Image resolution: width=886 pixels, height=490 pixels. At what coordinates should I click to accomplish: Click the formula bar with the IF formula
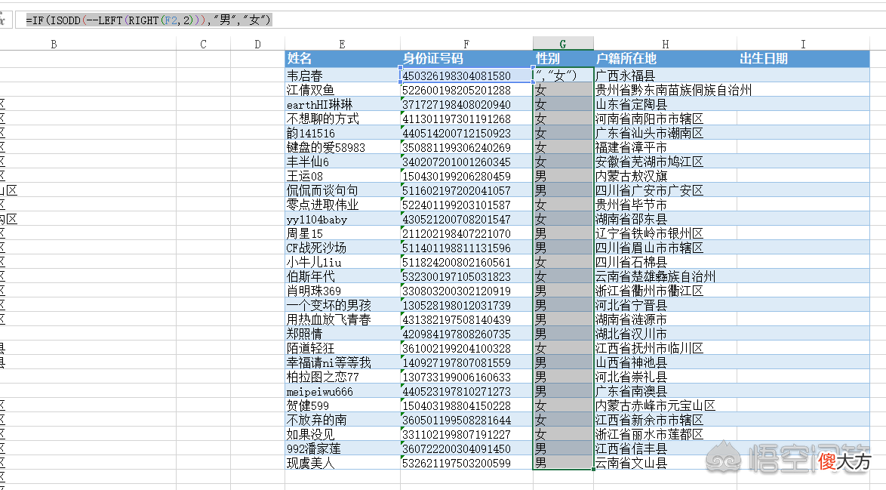point(452,20)
